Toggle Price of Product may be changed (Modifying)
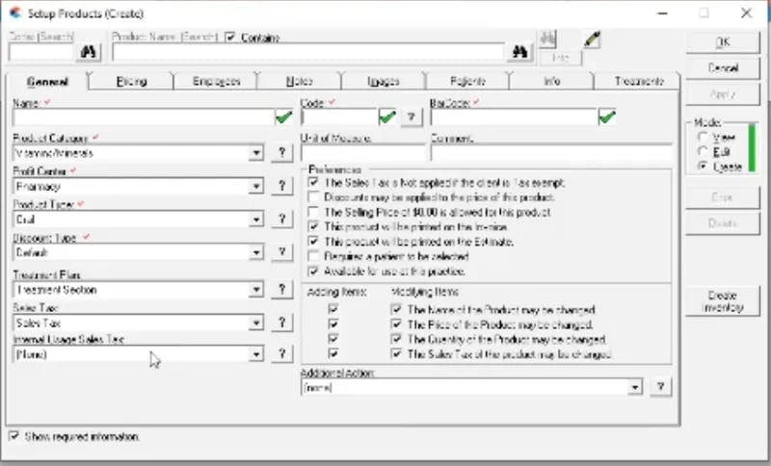771x466 pixels. [396, 324]
